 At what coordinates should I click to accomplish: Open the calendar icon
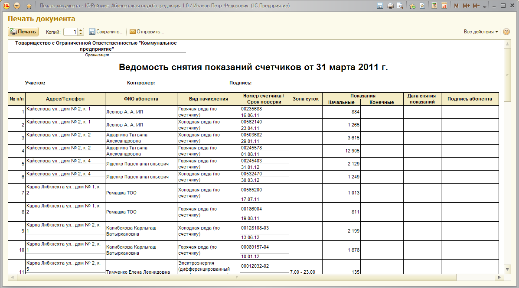click(444, 6)
